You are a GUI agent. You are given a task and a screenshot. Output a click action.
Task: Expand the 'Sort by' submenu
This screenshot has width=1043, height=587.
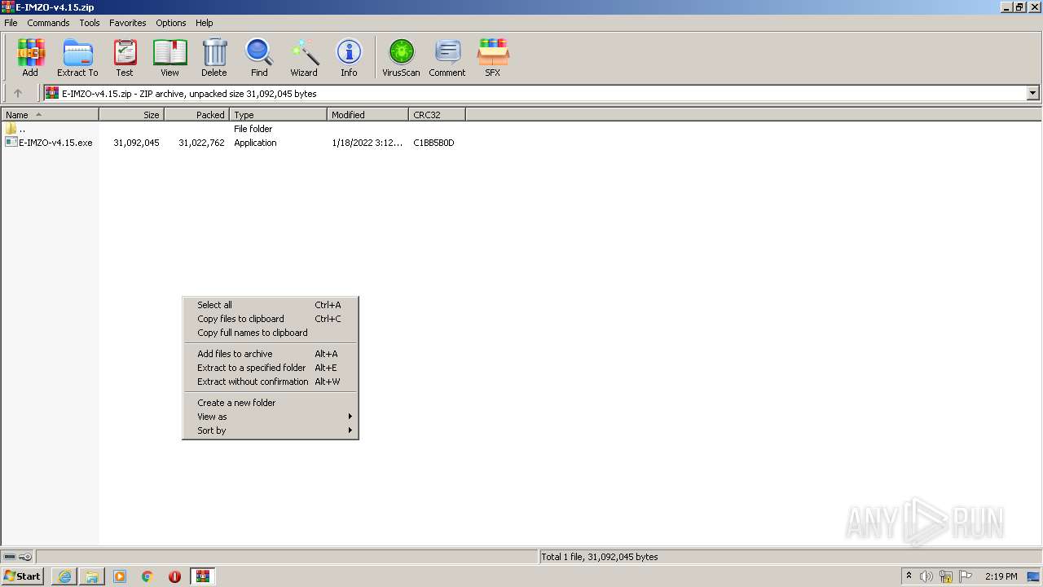coord(271,430)
